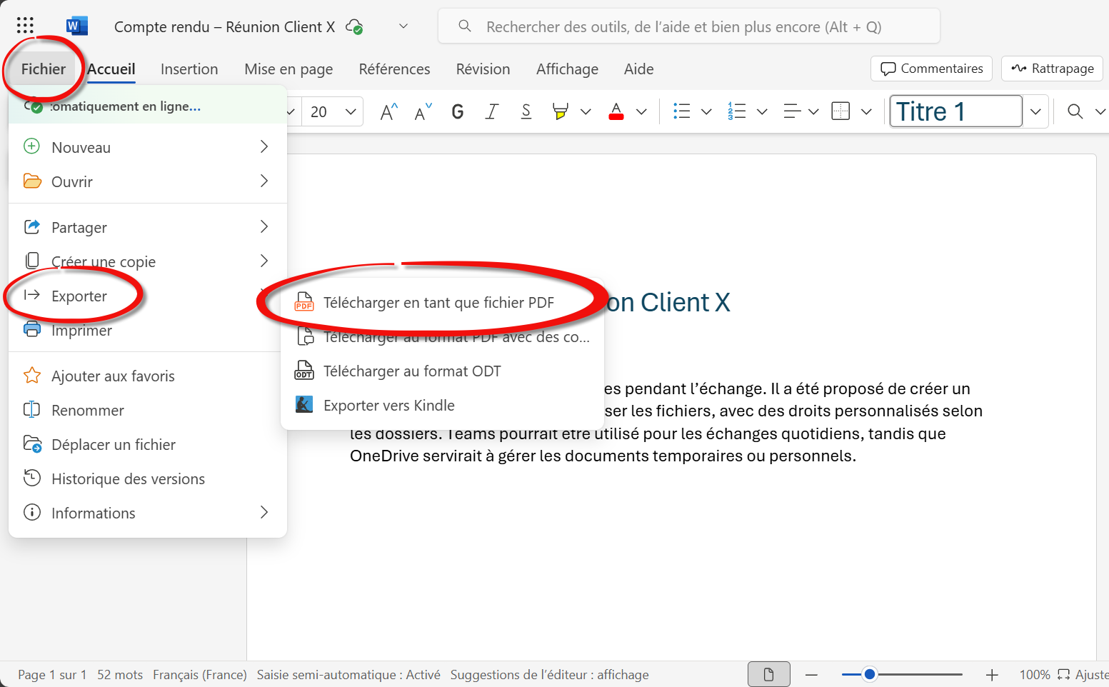Screen dimensions: 1109x687
Task: Click the Rattrapage button
Action: 1053,69
